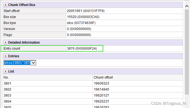Screen dimensions: 190x108
Task: Select the Box type label
Action: [x=10, y=23]
